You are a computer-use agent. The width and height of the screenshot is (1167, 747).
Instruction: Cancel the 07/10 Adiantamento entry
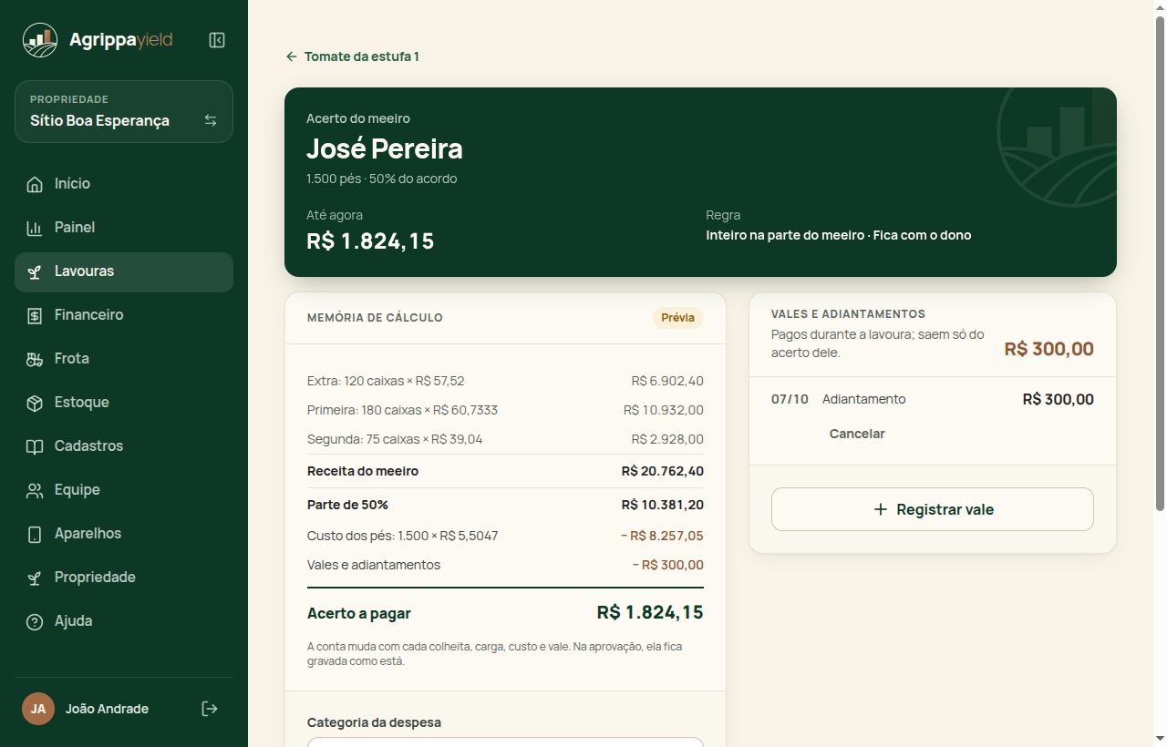coord(857,434)
